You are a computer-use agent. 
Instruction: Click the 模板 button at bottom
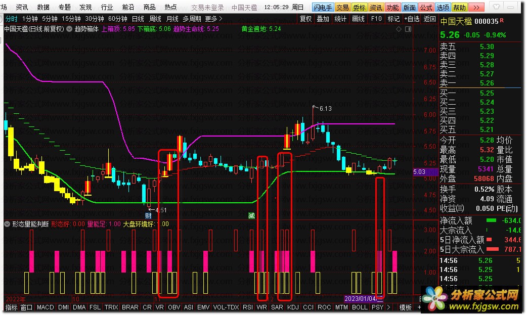point(405,307)
